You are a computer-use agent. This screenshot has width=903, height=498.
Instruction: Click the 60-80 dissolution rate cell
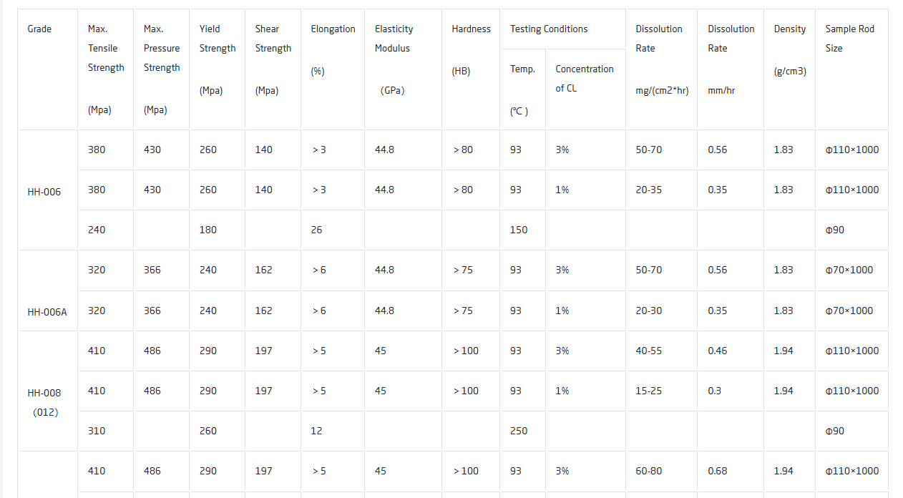point(661,471)
